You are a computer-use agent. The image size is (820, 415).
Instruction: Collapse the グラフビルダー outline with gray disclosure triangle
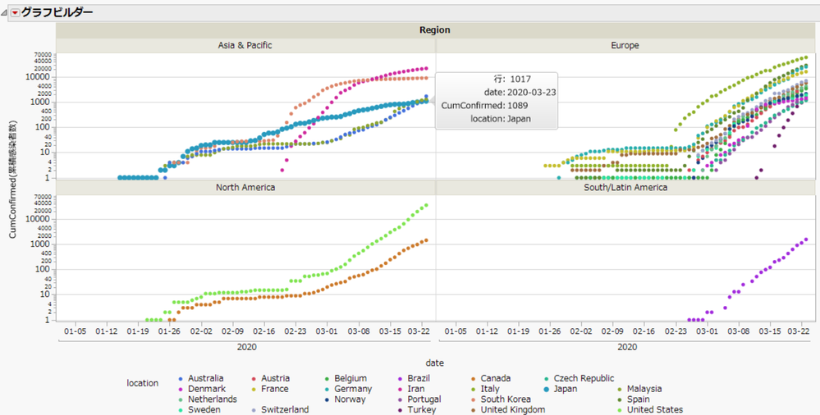(4, 12)
